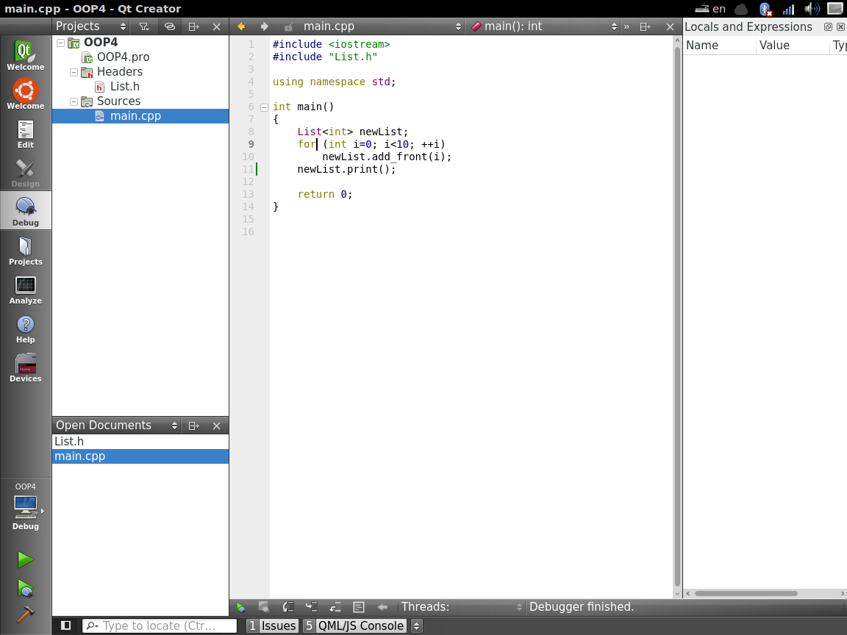Build the project with the hammer icon
The image size is (847, 635).
[x=25, y=614]
